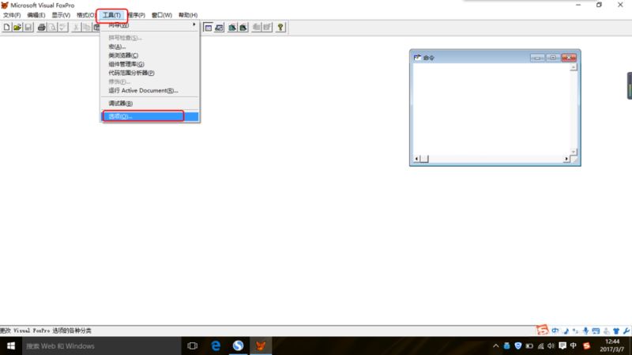Click the Help question mark icon

pyautogui.click(x=280, y=28)
